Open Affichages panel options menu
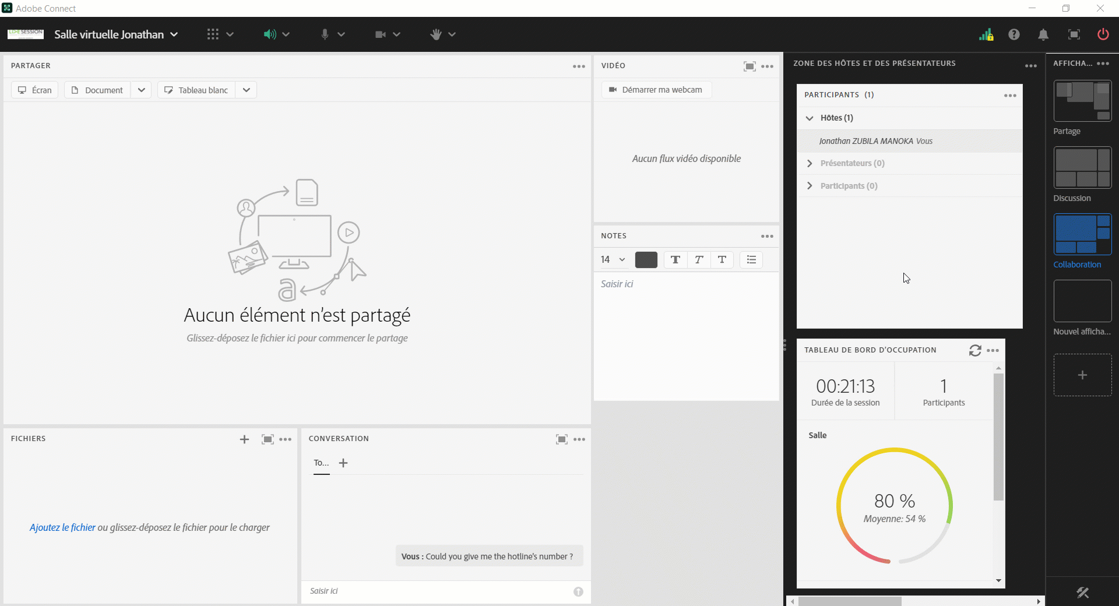Viewport: 1119px width, 606px height. pos(1103,64)
